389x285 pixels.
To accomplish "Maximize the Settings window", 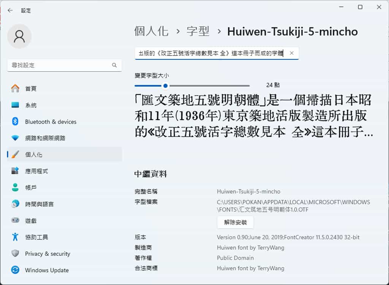I will (x=360, y=7).
